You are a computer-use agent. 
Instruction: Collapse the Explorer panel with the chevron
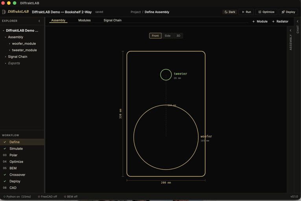pos(39,21)
